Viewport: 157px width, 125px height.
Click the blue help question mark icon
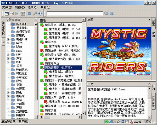(x=41, y=13)
